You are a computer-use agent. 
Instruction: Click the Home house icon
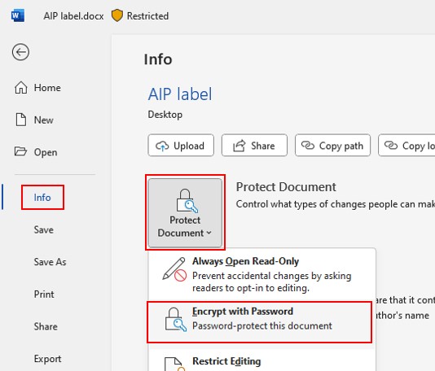(x=21, y=88)
